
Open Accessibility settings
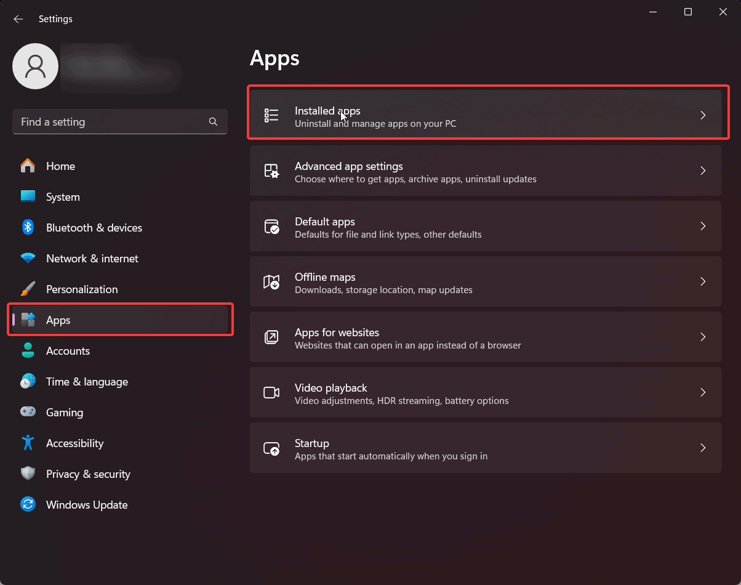[x=74, y=443]
